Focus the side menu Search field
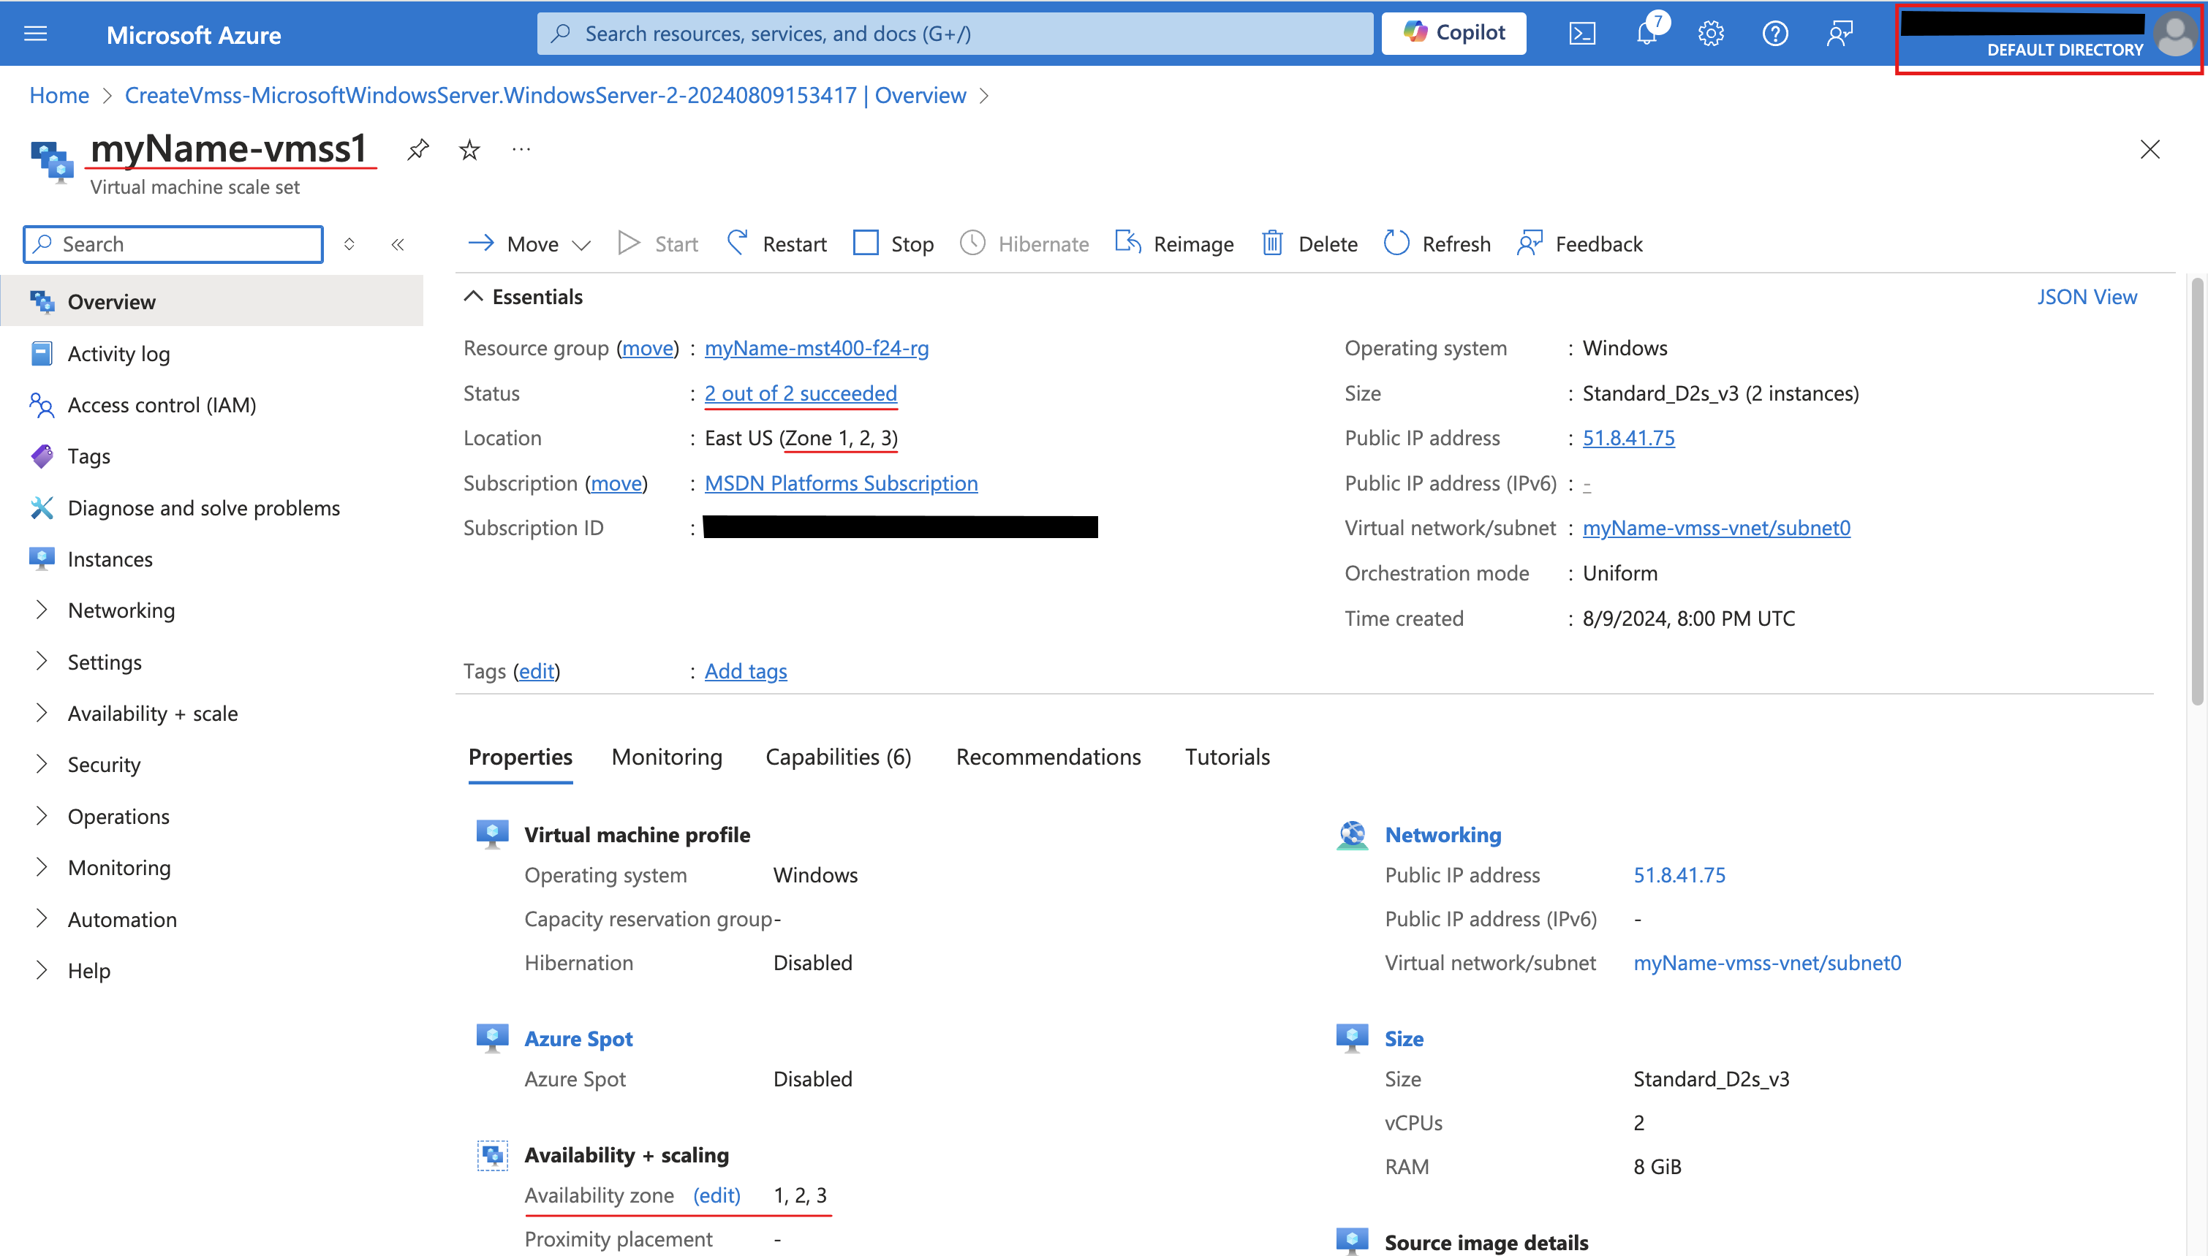Viewport: 2208px width, 1256px height. click(x=173, y=244)
